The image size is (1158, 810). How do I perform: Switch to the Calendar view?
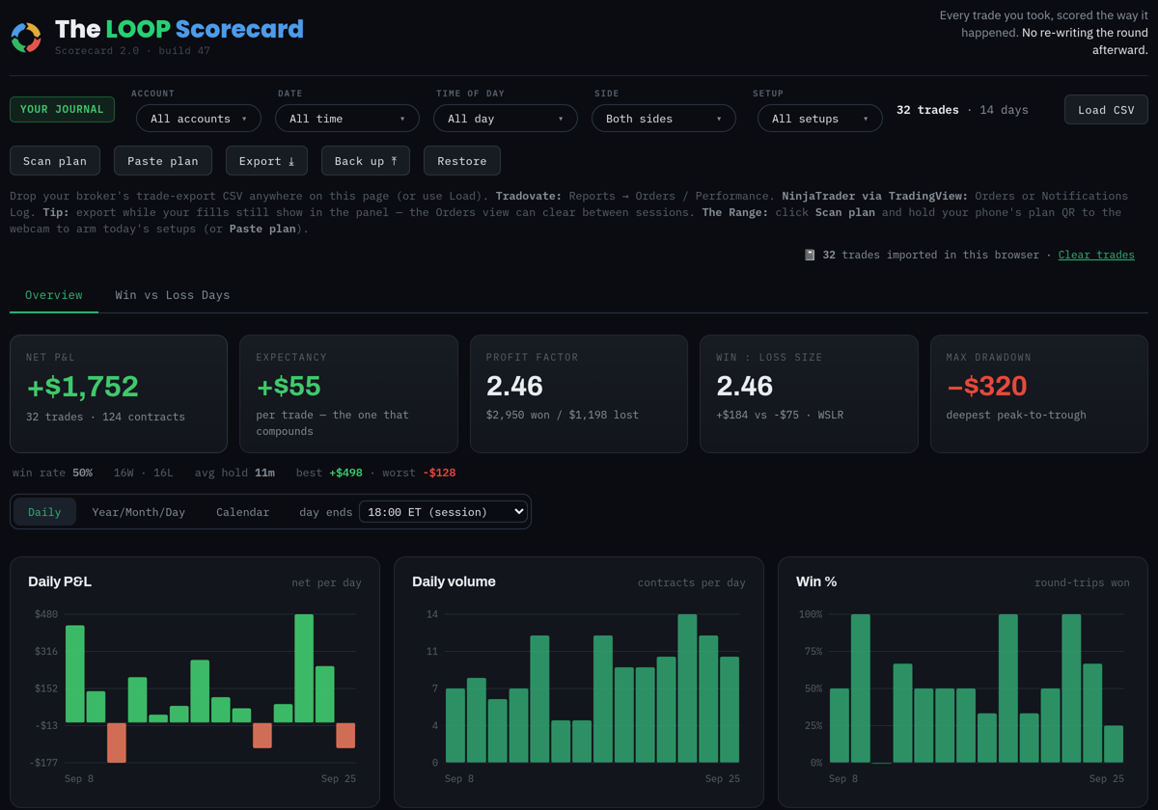[243, 512]
